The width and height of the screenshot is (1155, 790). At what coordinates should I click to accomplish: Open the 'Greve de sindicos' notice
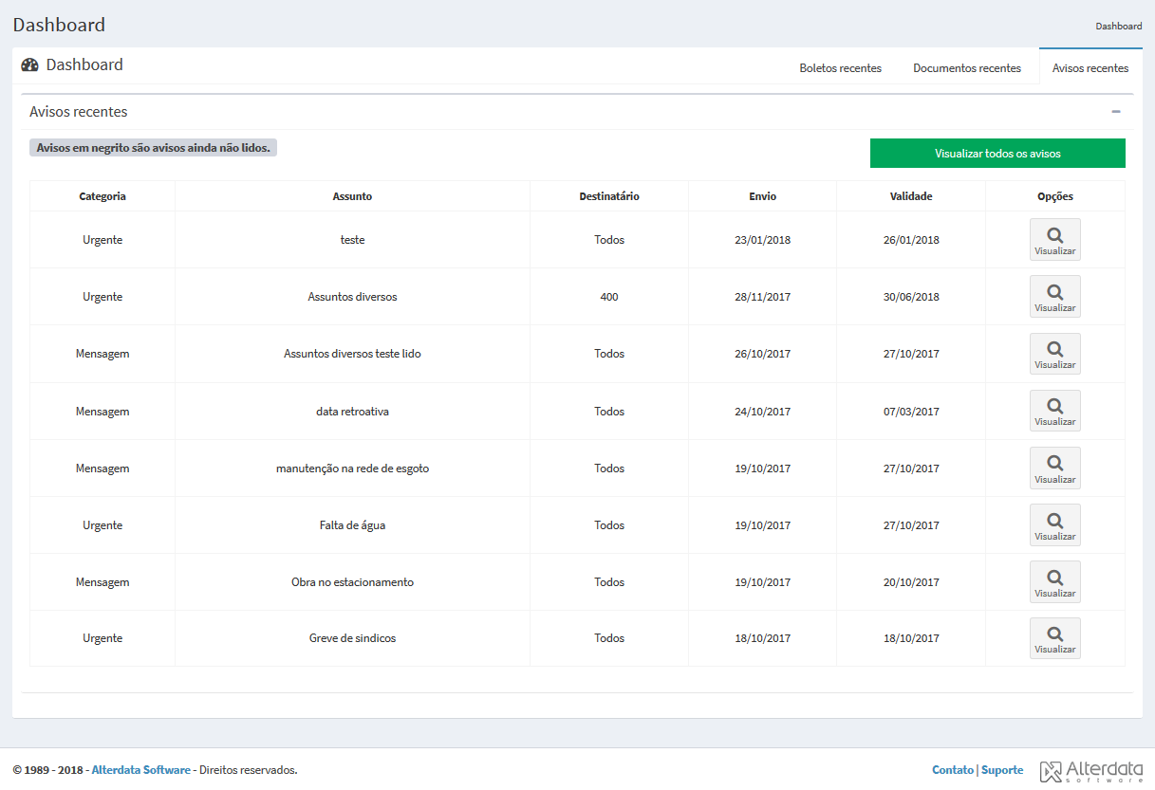click(x=1054, y=638)
